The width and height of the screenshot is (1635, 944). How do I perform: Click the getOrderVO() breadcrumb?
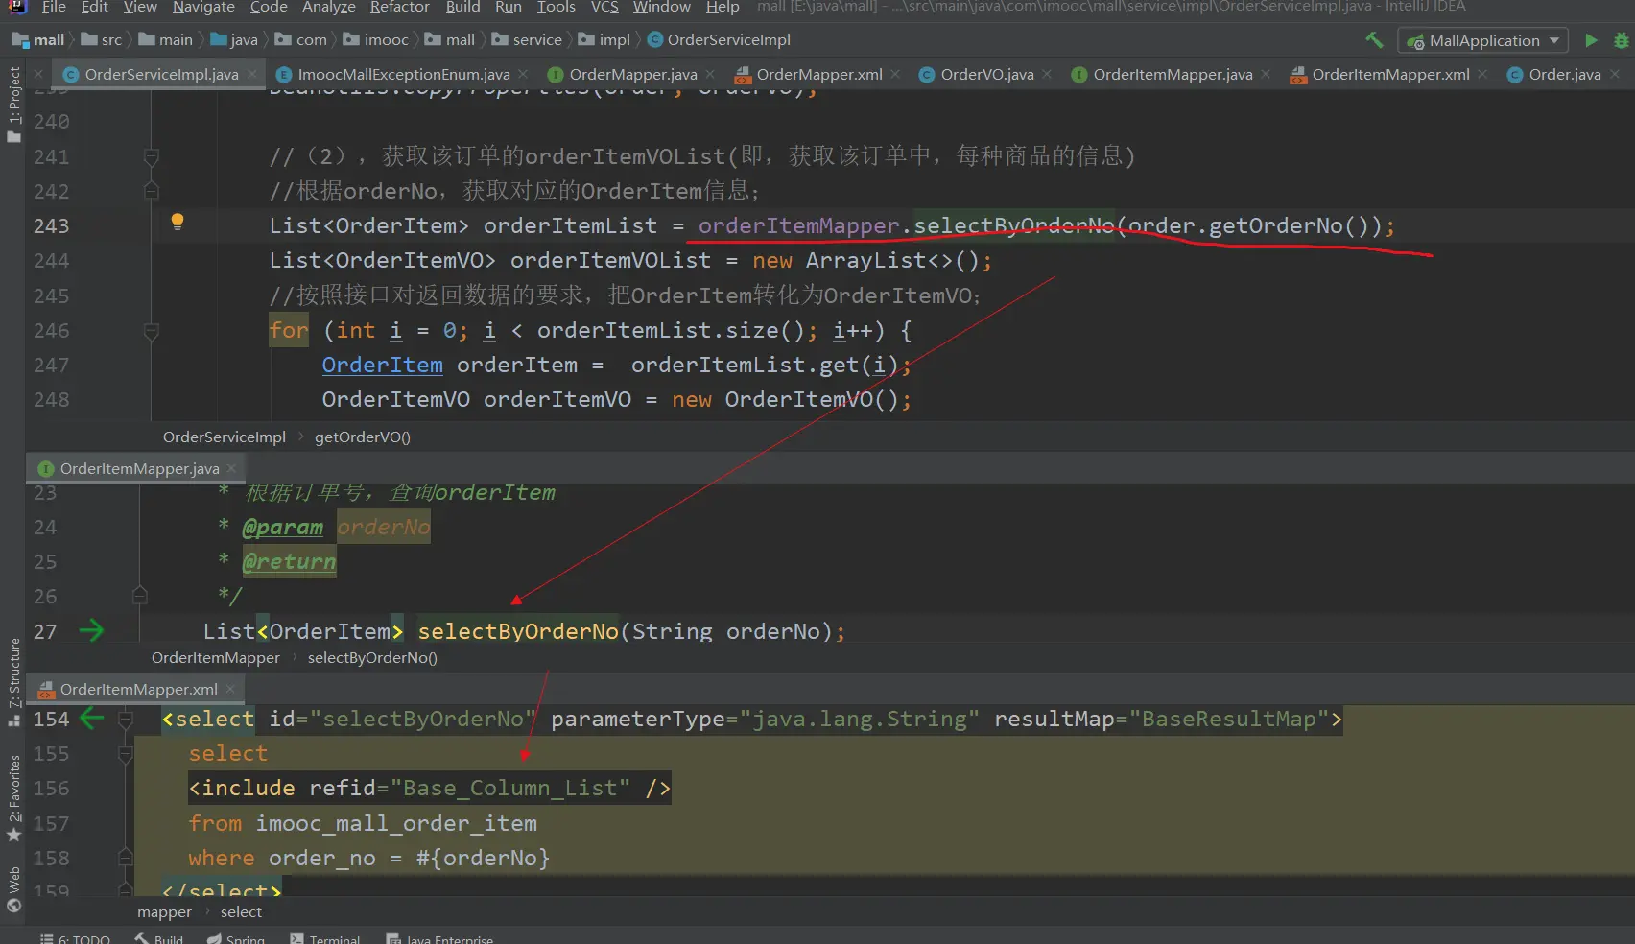point(362,437)
